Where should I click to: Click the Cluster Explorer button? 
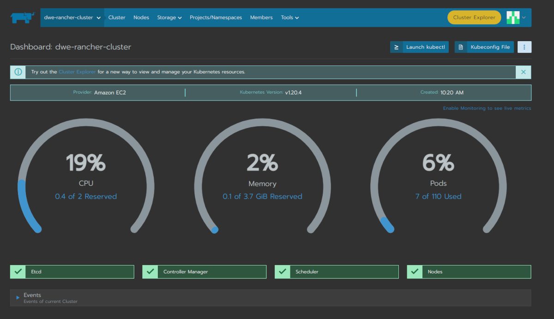coord(474,18)
